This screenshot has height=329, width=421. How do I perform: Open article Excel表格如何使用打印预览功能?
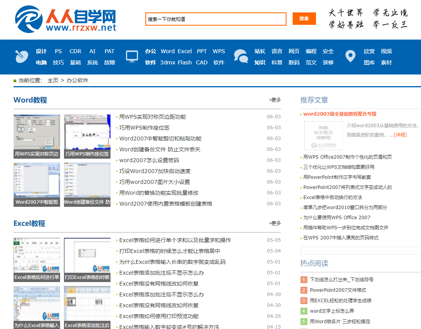tap(159, 316)
